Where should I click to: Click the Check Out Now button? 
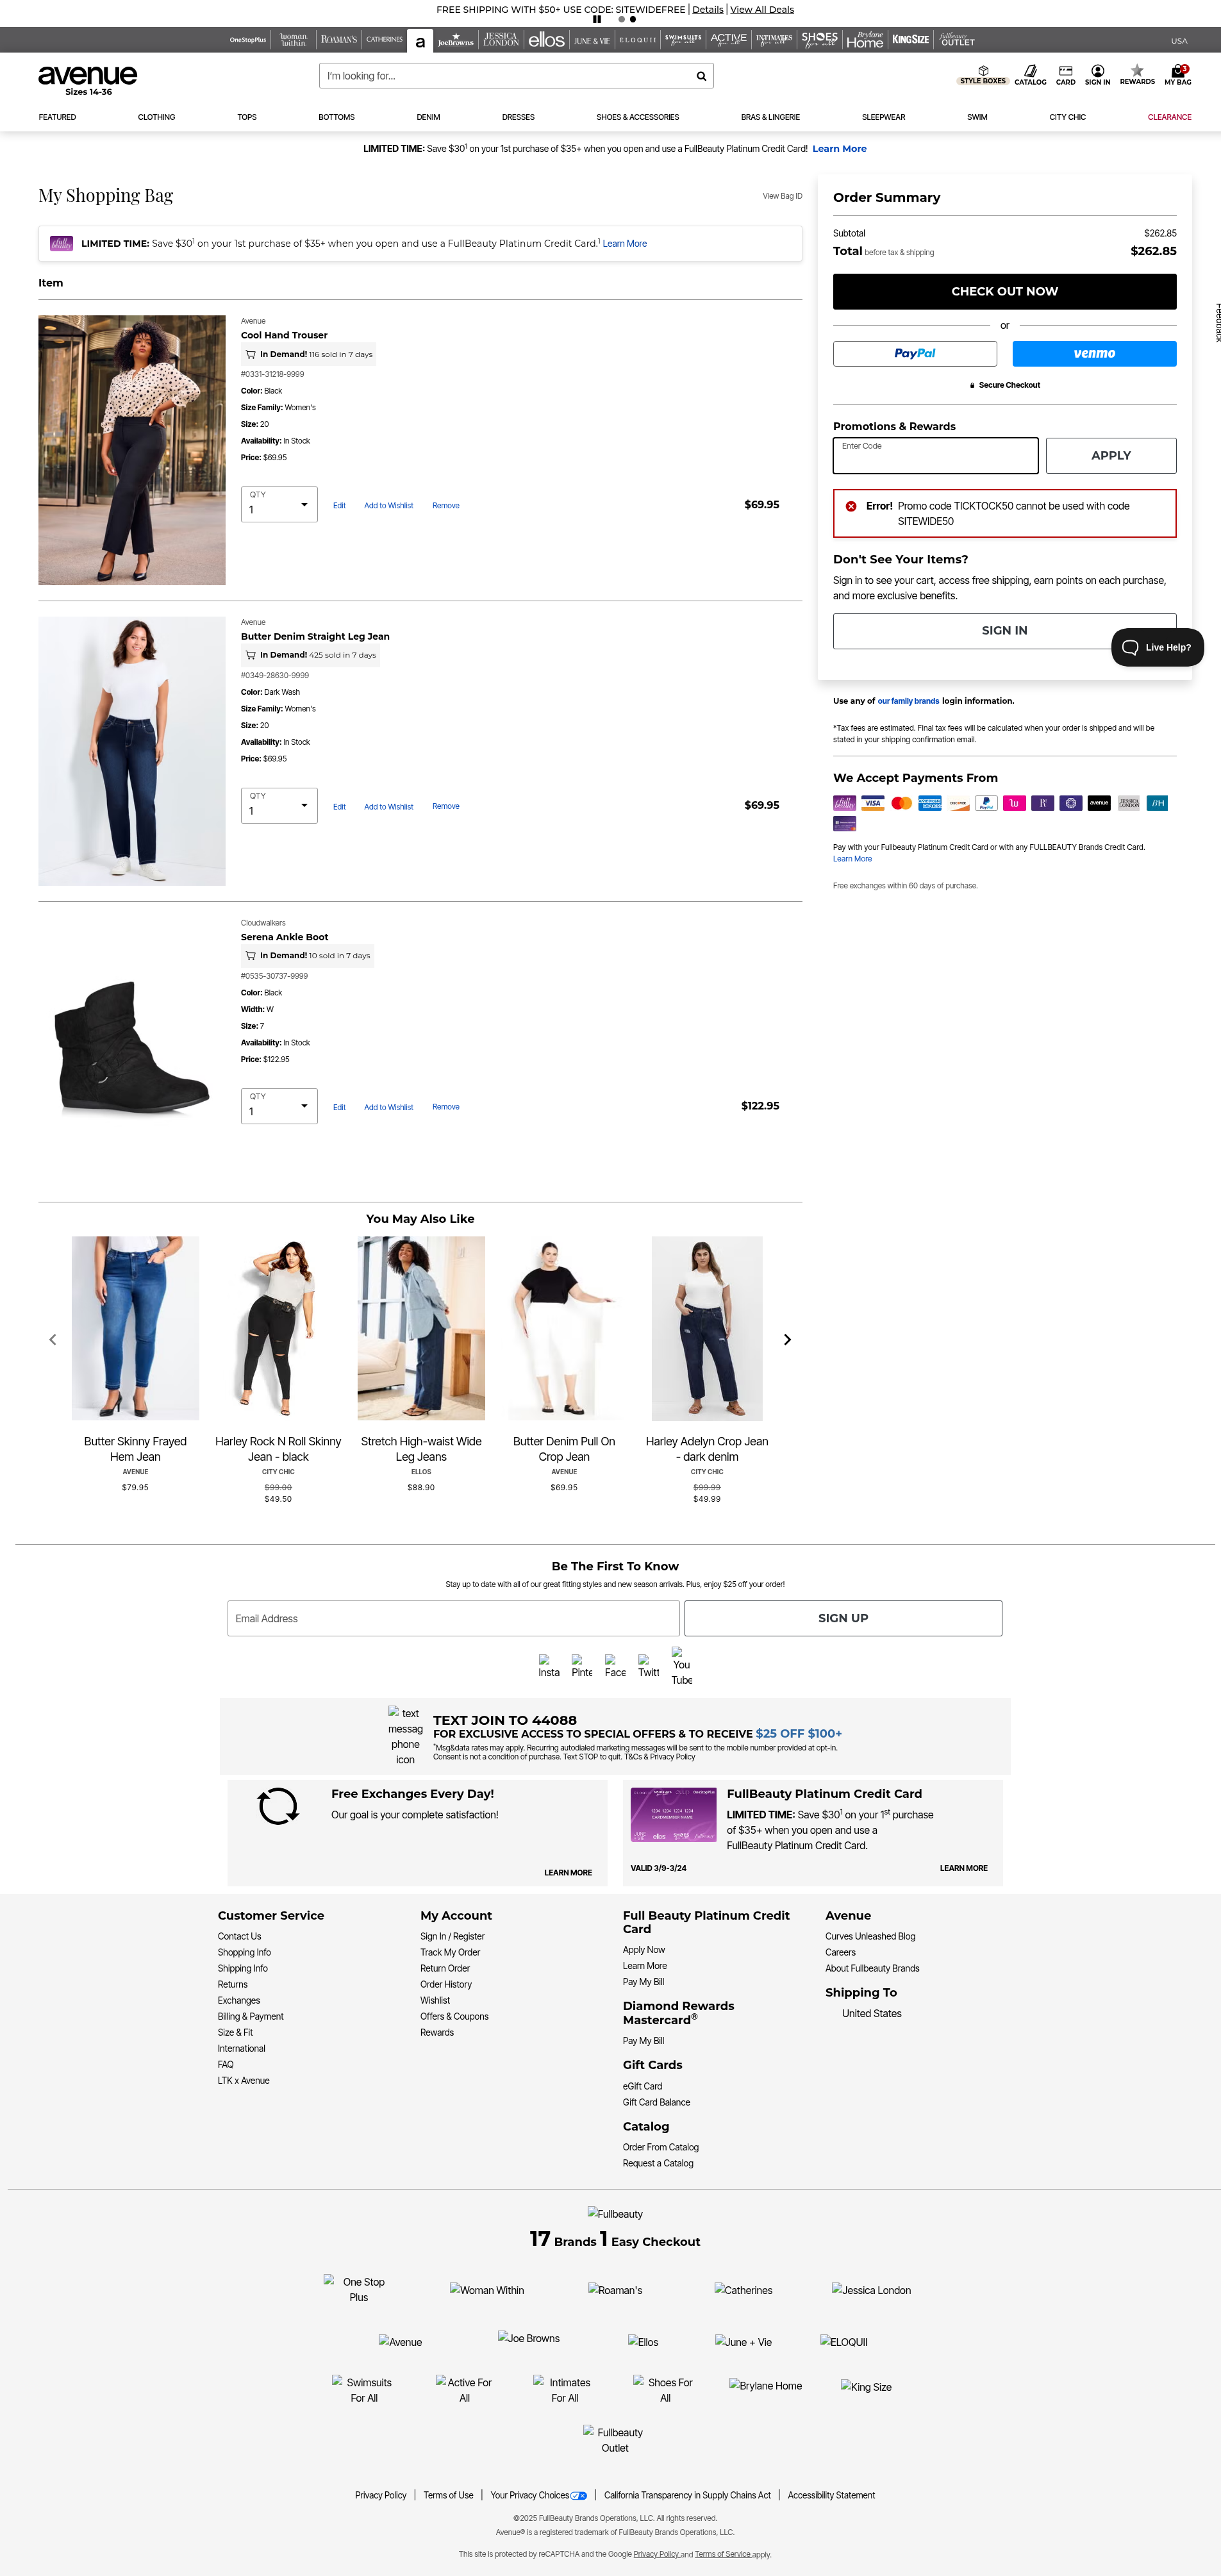(x=1004, y=291)
